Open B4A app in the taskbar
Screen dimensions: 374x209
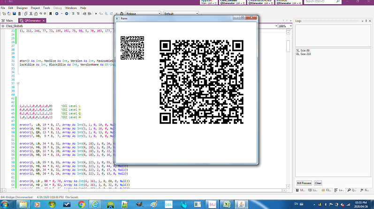click(168, 204)
